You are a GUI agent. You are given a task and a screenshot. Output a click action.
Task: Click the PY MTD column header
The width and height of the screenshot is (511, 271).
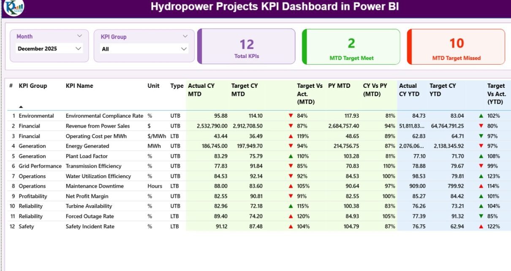[339, 86]
